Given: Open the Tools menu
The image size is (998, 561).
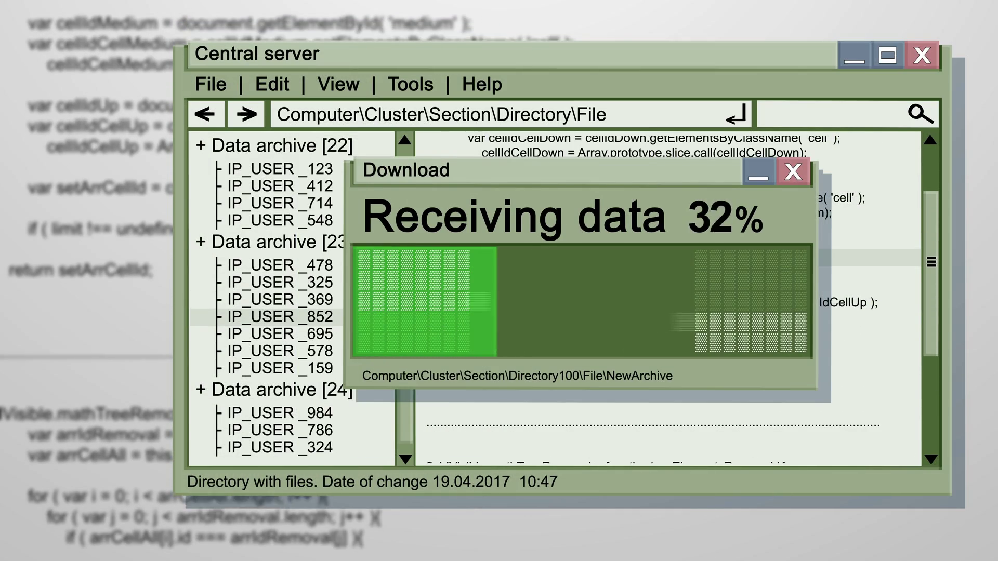Looking at the screenshot, I should tap(410, 84).
